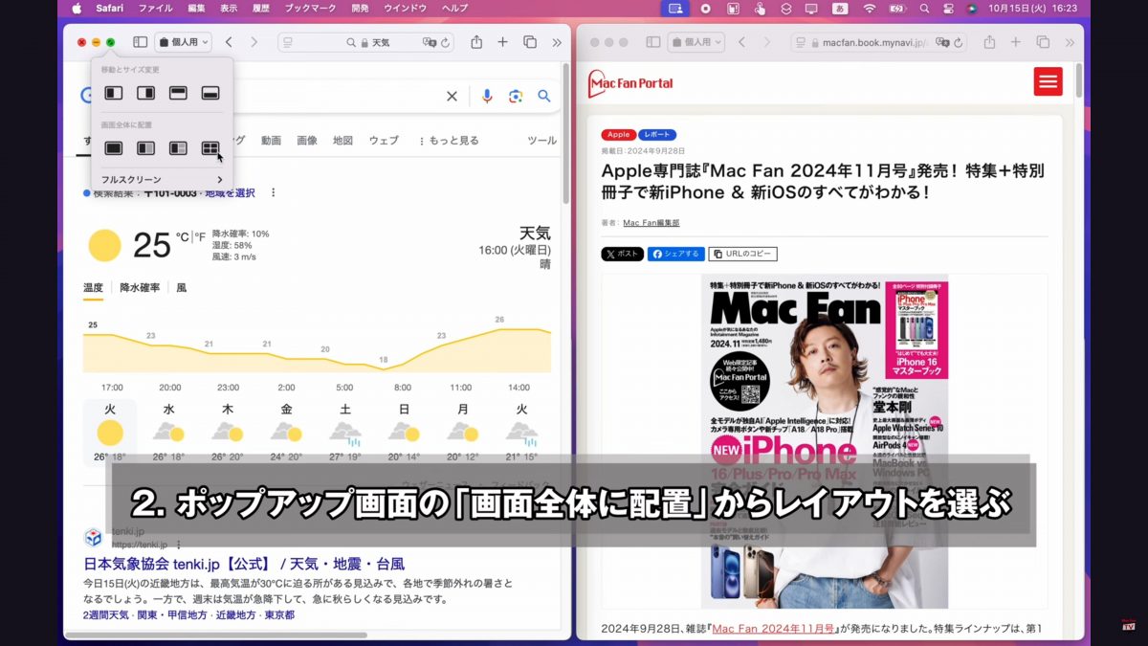1148x646 pixels.
Task: Open the tenki.jp result options menu
Action: tap(178, 545)
